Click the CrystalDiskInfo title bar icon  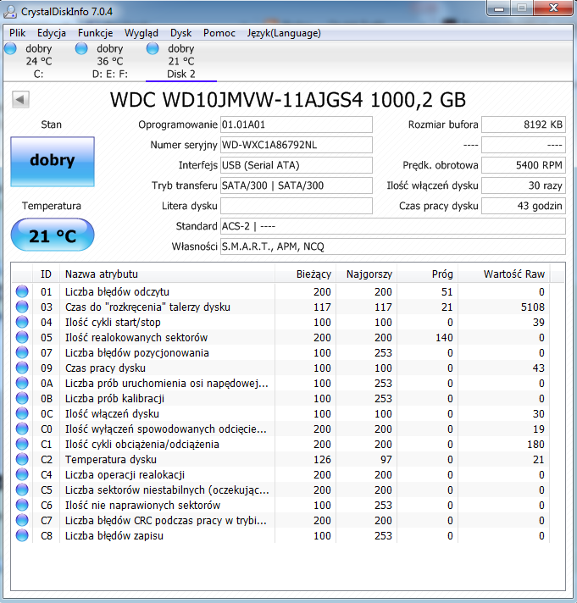(10, 12)
